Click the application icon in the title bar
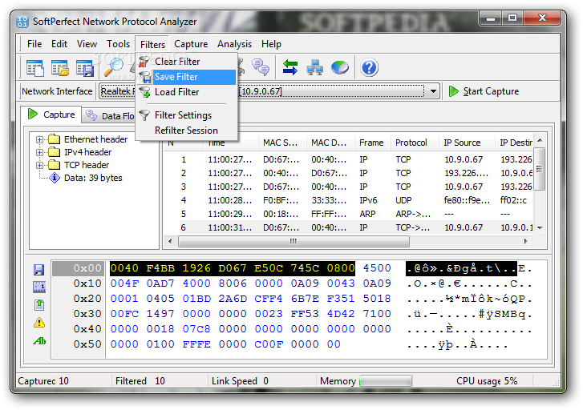The height and width of the screenshot is (410, 583). [22, 22]
